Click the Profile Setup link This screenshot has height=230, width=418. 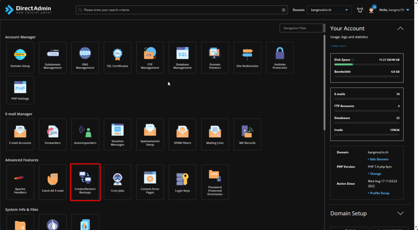click(x=379, y=193)
